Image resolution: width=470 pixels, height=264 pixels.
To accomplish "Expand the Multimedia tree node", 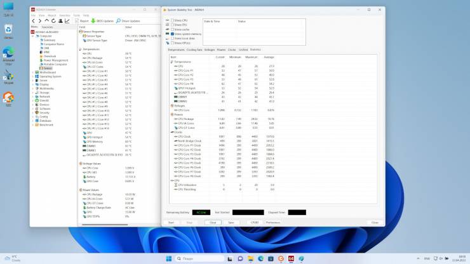I will pyautogui.click(x=33, y=88).
